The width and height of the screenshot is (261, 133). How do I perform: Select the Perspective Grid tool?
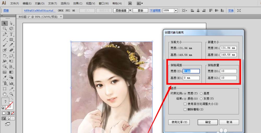(x=11, y=66)
